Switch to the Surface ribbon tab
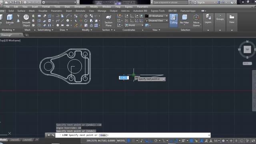256x144 pixels. (x=21, y=11)
